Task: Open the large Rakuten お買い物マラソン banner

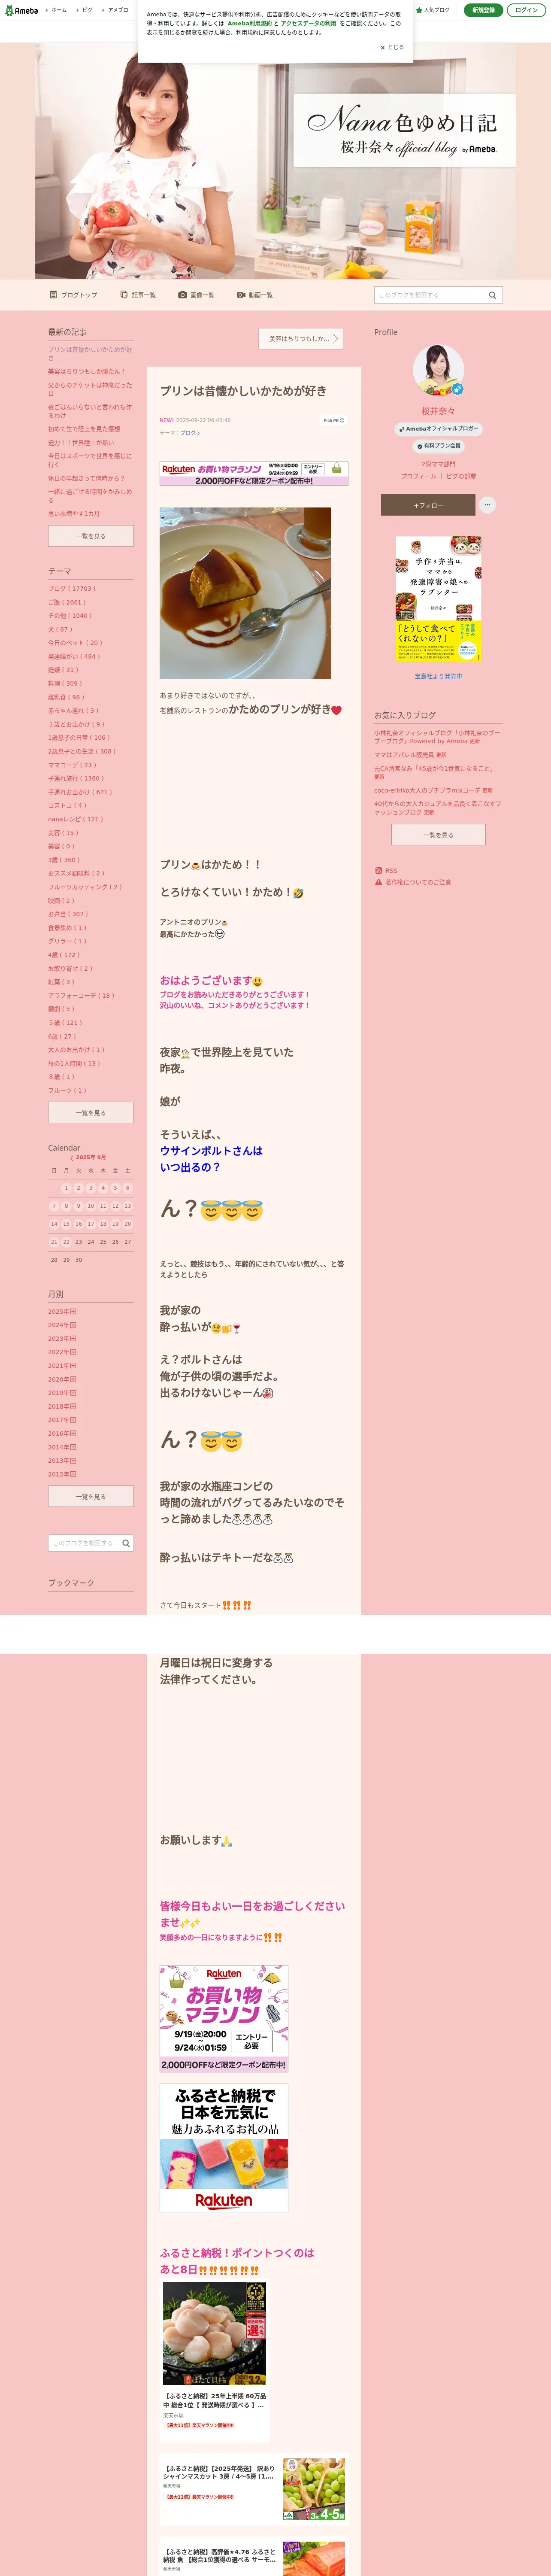Action: tap(224, 2018)
